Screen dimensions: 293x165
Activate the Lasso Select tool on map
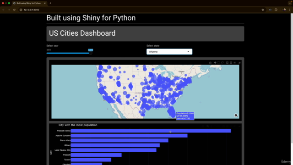point(222,63)
